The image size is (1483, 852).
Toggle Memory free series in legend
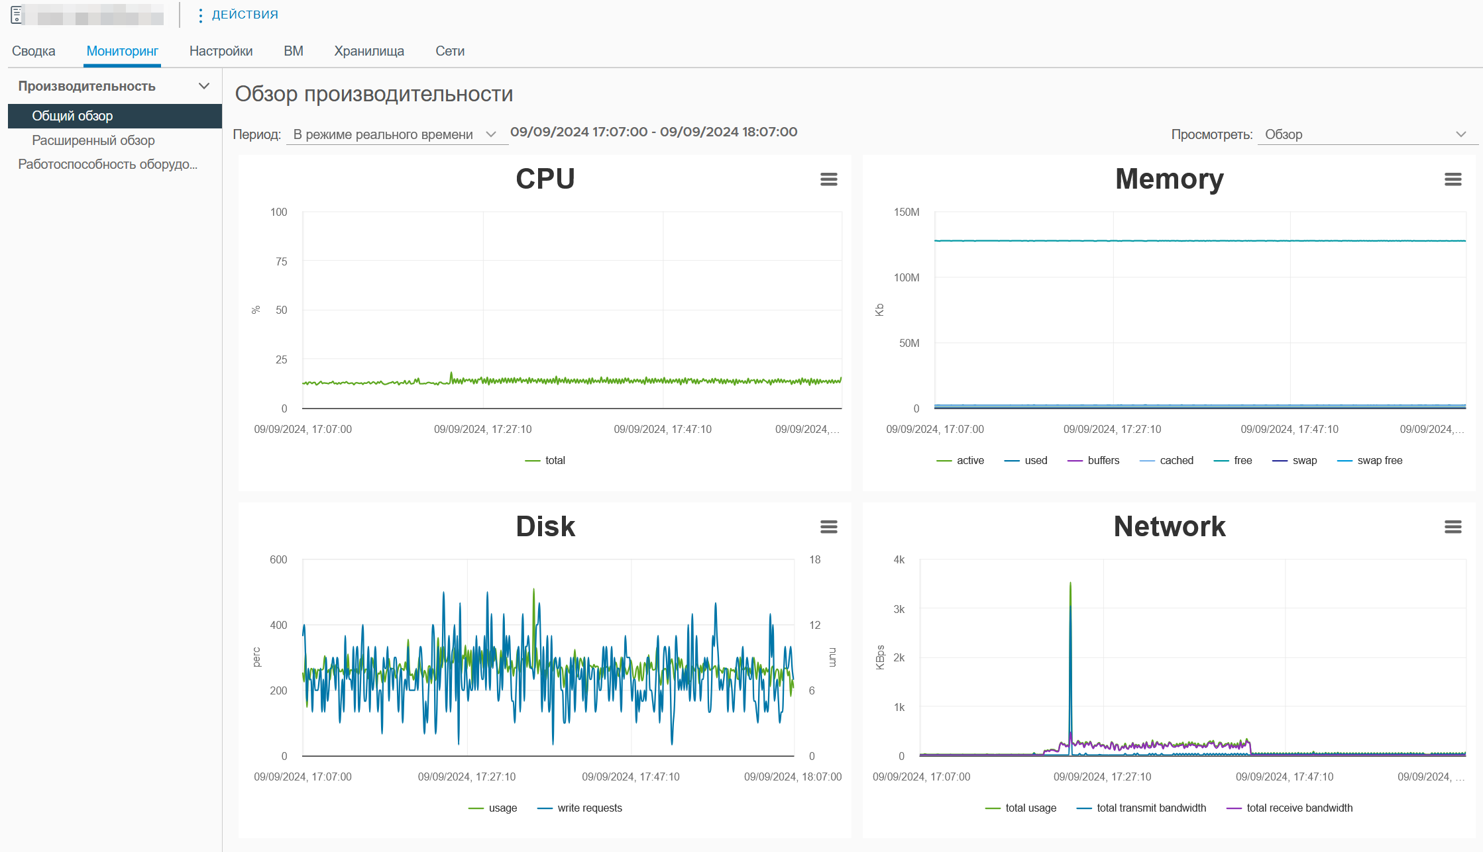coord(1233,460)
